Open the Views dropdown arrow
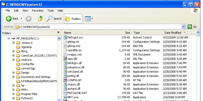Viewport: 203px width, 101px height. 92,19
